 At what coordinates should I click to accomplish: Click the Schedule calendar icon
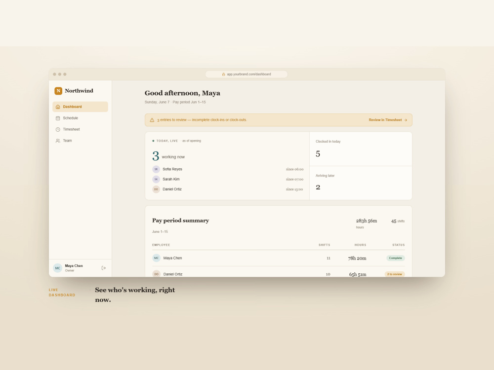58,118
